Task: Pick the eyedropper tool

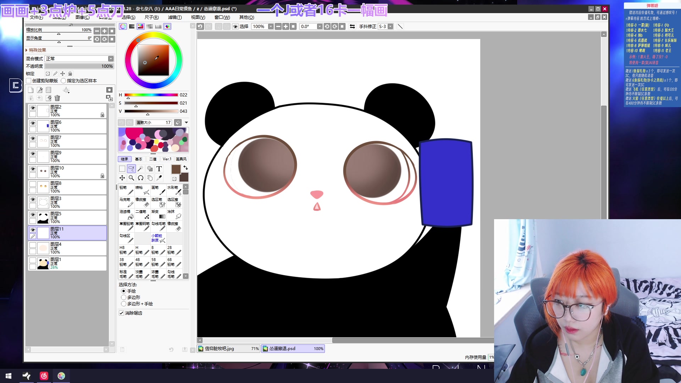Action: coord(159,178)
